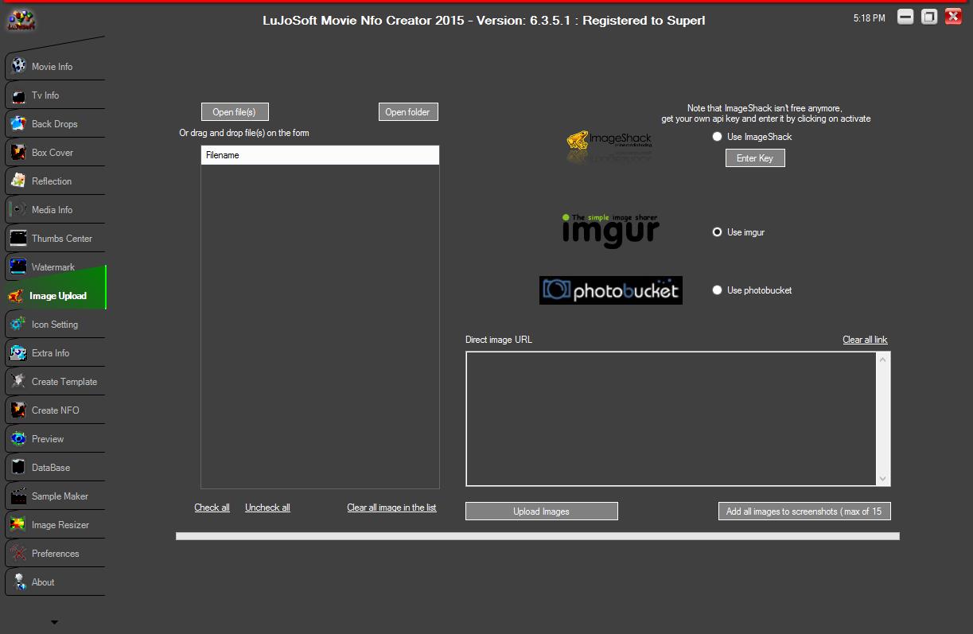The width and height of the screenshot is (973, 634).
Task: Open Reflection using its sidebar icon
Action: 18,181
